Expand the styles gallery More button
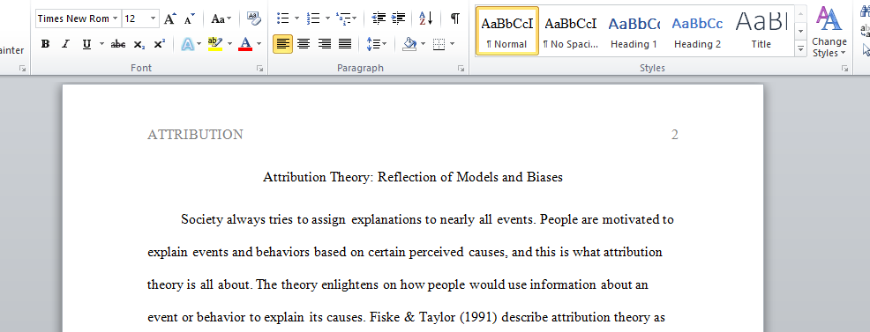Image resolution: width=870 pixels, height=332 pixels. [800, 48]
